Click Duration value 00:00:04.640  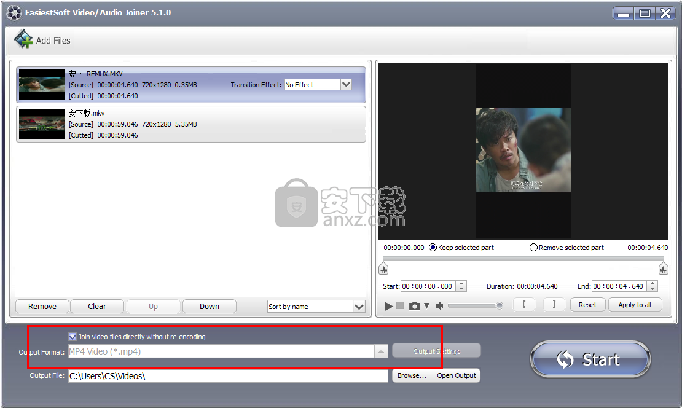(537, 286)
